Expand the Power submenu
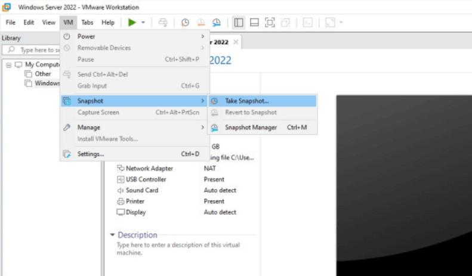The width and height of the screenshot is (472, 276). [134, 36]
